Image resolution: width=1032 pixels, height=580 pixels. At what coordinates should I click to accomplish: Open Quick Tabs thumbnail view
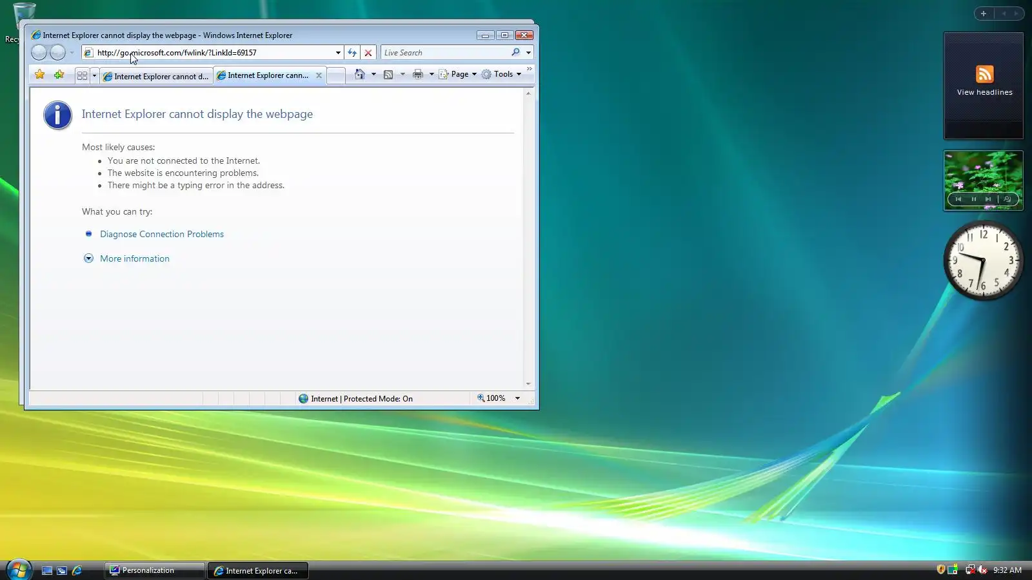82,75
